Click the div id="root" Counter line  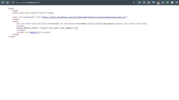point(82,24)
